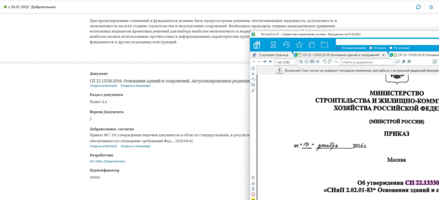Switch to the 'Стартовая страница' tab
The width and height of the screenshot is (439, 200).
[x=271, y=55]
